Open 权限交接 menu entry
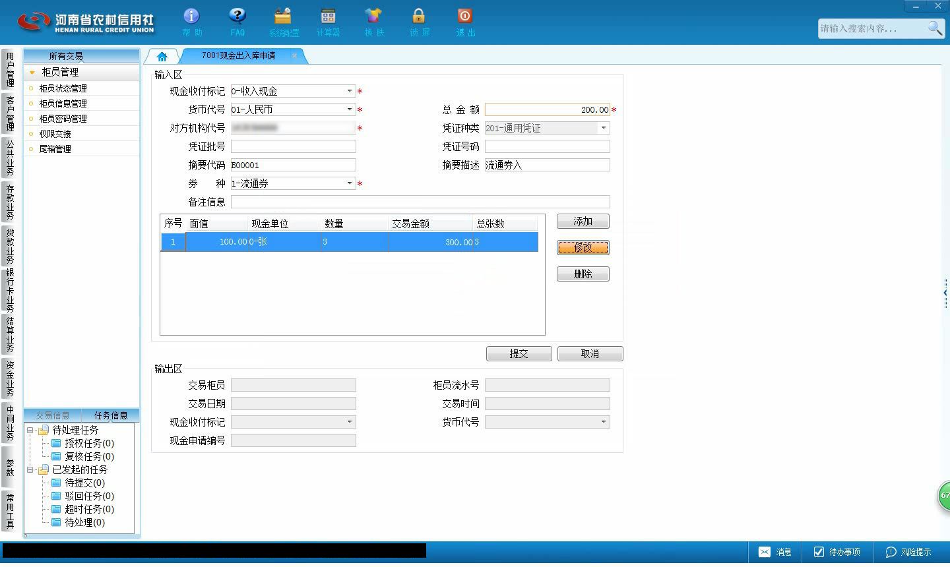This screenshot has height=567, width=950. click(55, 134)
